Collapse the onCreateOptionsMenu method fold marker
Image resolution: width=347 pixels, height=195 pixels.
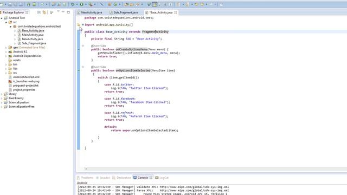tap(83, 45)
